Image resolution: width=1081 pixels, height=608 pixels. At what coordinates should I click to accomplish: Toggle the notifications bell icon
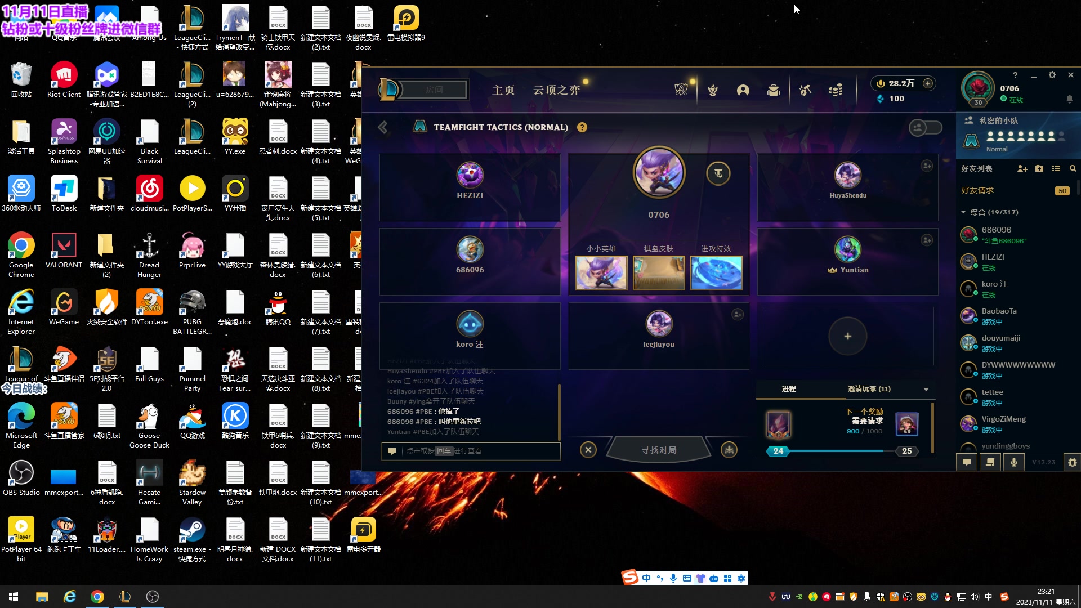click(1069, 99)
